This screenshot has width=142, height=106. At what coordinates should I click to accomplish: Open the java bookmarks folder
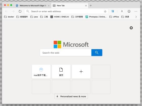[34, 17]
